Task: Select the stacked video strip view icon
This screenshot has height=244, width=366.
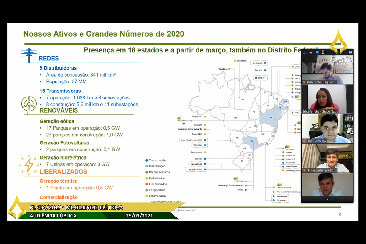Action: click(317, 52)
